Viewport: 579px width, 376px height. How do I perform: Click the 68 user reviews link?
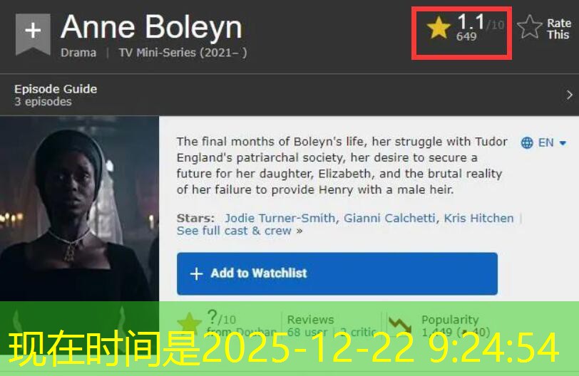pos(307,332)
